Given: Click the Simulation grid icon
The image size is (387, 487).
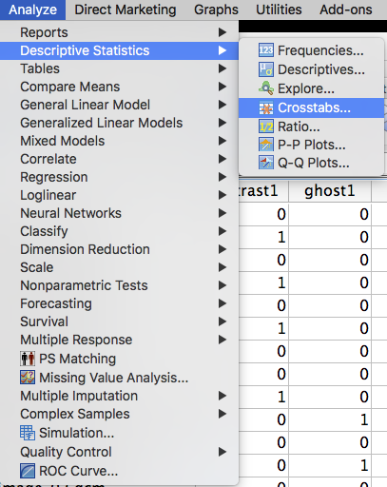Looking at the screenshot, I should 28,433.
